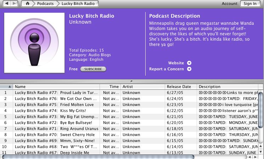Click the horizontal scroll right arrow
The width and height of the screenshot is (264, 159).
(255, 157)
